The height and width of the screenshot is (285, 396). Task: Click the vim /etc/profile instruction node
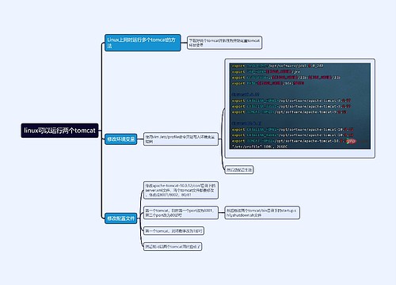(x=181, y=139)
